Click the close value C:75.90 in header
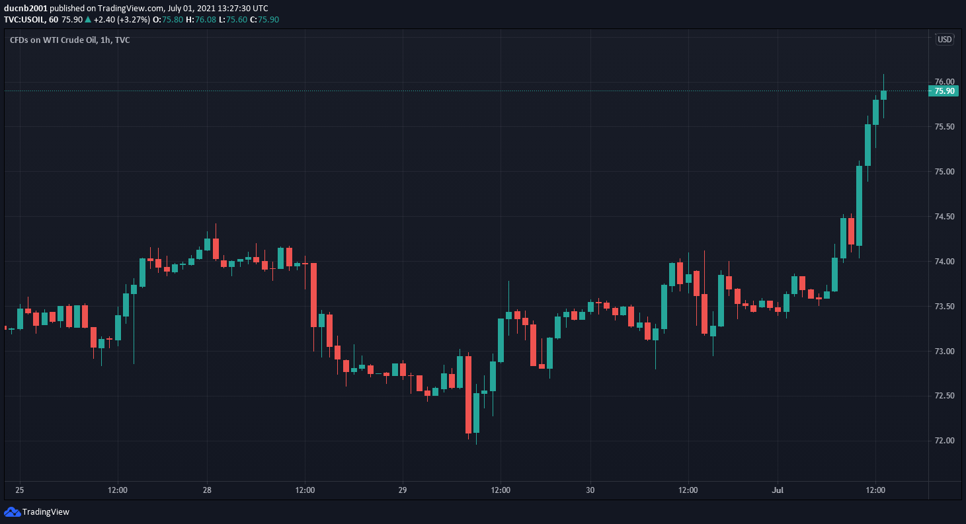Image resolution: width=966 pixels, height=524 pixels. [265, 19]
